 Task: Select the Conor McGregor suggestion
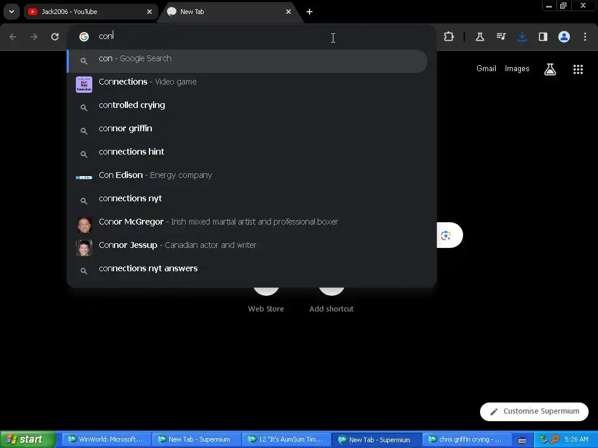247,224
